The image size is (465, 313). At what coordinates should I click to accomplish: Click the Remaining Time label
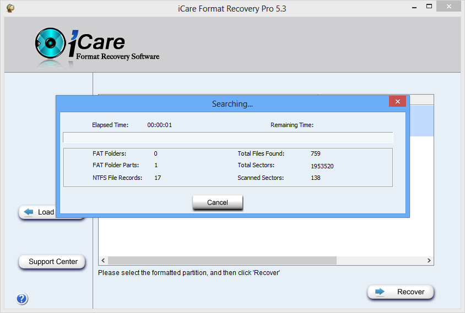pos(292,125)
